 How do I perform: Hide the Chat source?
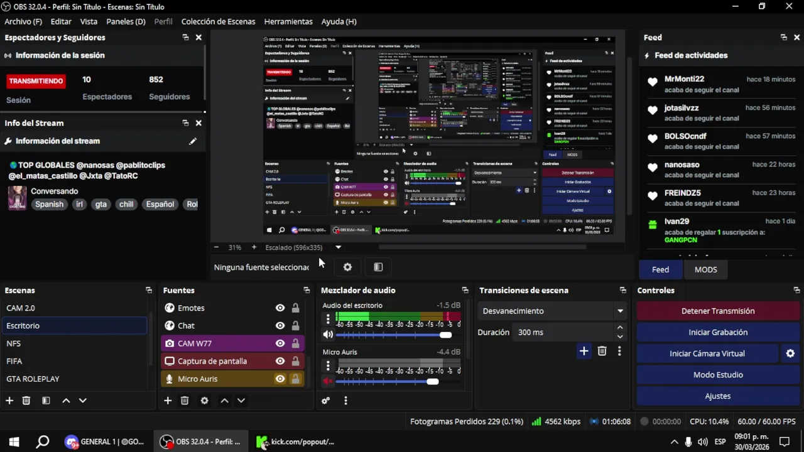pos(280,326)
